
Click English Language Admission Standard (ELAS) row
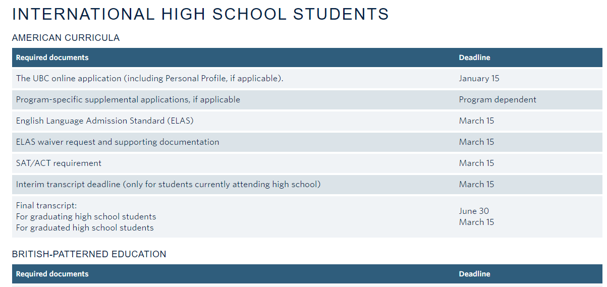click(x=307, y=121)
